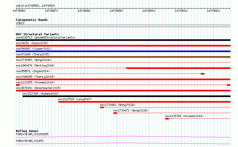Click variant label nsv549997 (Cooper2011)

pos(34,49)
